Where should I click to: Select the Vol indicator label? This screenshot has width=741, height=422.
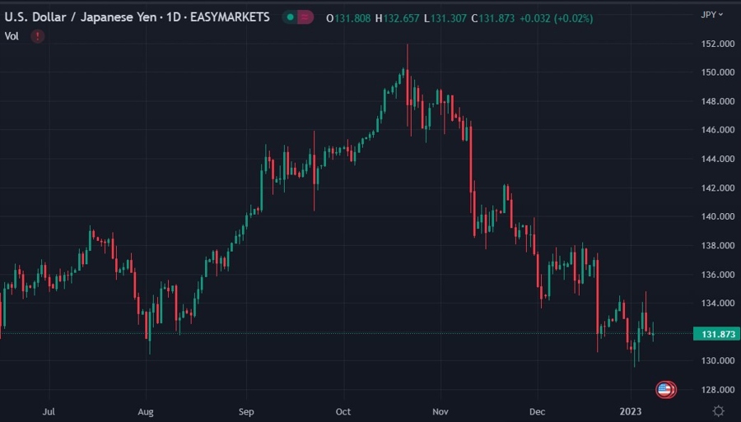tap(12, 36)
